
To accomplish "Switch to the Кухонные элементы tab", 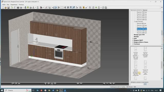I will [x=136, y=10].
